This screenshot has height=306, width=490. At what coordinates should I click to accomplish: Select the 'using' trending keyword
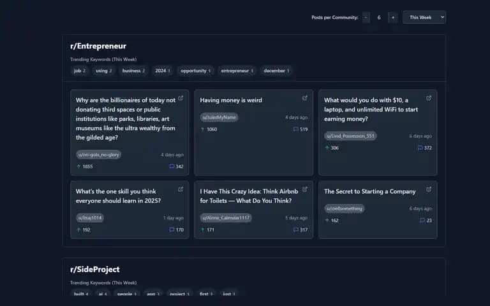point(104,71)
